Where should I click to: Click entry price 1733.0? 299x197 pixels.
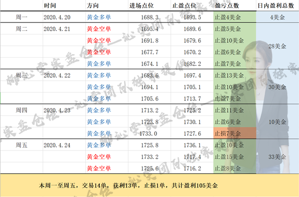click(148, 134)
